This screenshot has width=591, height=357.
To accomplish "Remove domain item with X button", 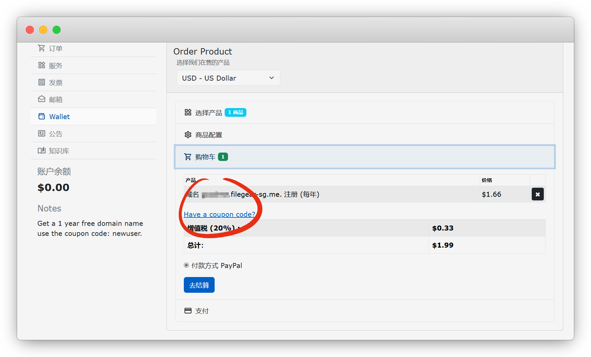I will 537,194.
